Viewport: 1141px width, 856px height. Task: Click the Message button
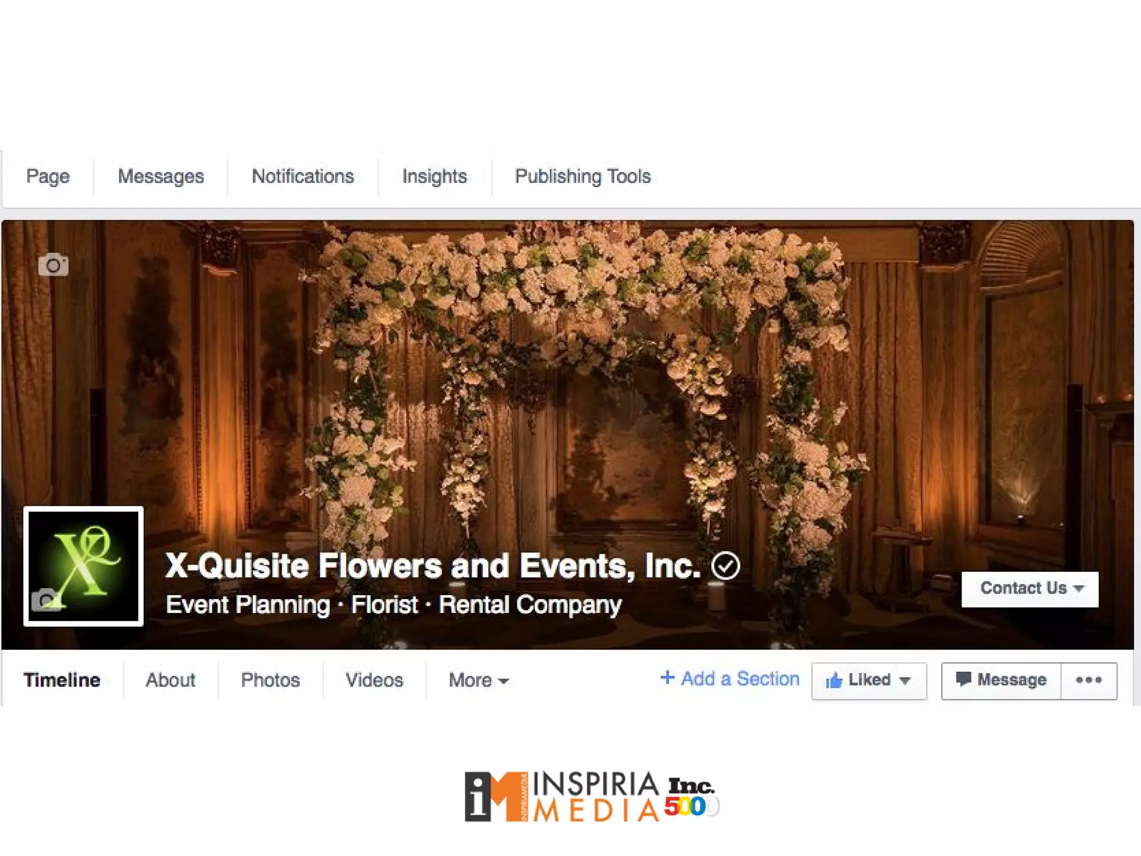coord(1001,680)
